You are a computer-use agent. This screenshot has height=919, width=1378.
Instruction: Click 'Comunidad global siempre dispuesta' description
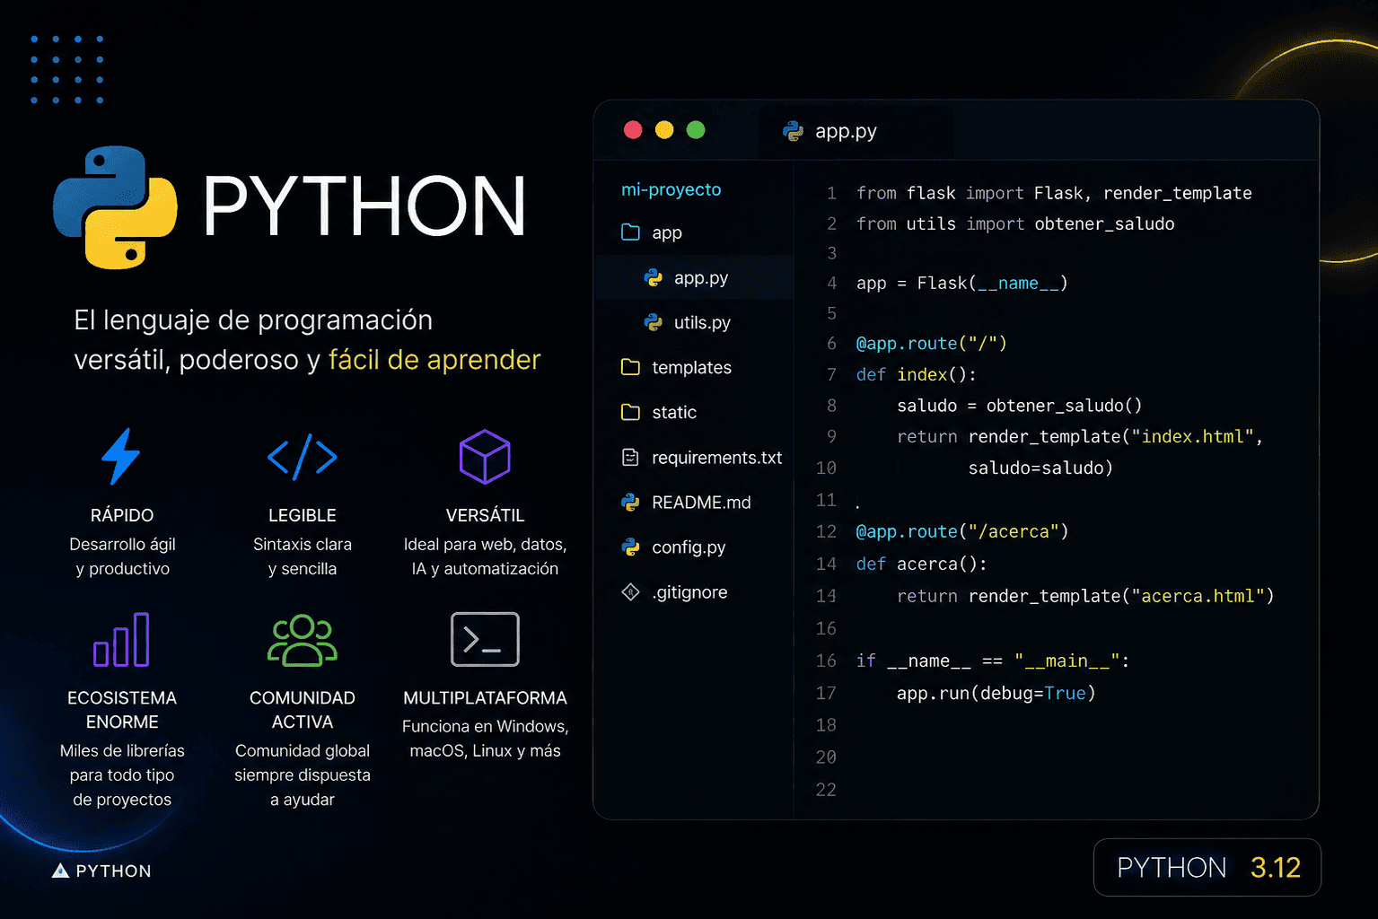tap(303, 775)
